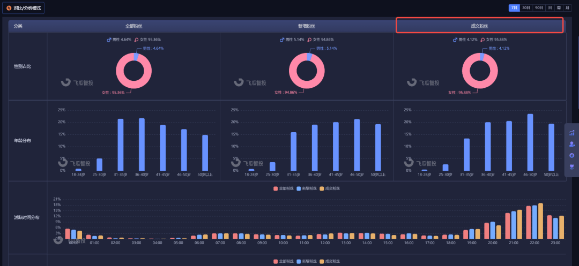Click the blue 23:00 bar in activity chart
The height and width of the screenshot is (266, 579).
556,229
